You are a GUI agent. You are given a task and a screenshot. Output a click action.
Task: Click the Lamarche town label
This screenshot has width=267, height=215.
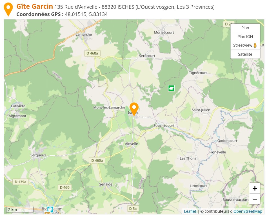click(84, 34)
